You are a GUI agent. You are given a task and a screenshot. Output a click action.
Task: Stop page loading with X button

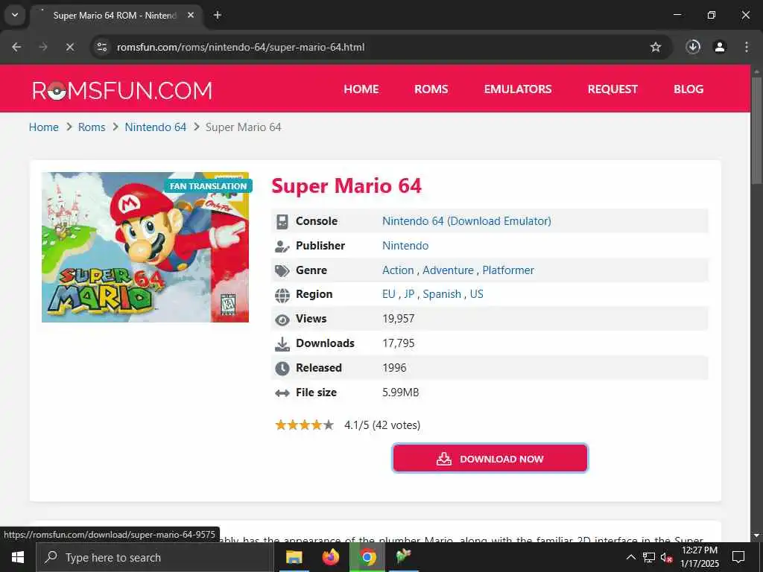(x=70, y=47)
